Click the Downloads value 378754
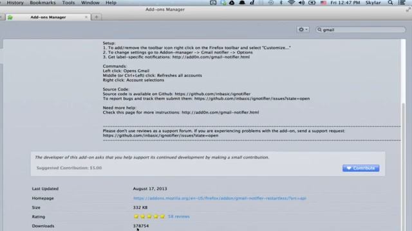This screenshot has width=412, height=231. (x=141, y=226)
